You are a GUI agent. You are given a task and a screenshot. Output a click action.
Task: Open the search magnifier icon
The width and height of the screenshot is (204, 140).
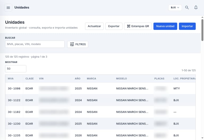[187, 7]
